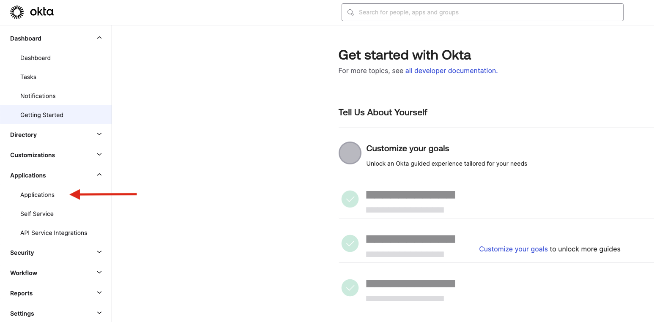Click the blue Customize your goals link
The height and width of the screenshot is (322, 654).
[513, 249]
